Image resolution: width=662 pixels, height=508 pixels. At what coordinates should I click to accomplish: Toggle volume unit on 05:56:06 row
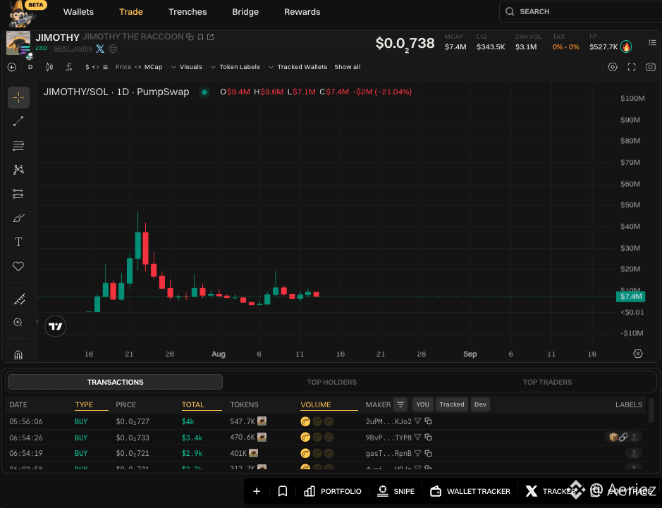(317, 421)
